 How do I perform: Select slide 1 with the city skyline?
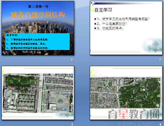(38, 28)
